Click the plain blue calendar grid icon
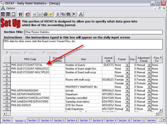Screen dimensions: 167x124 (8, 14)
